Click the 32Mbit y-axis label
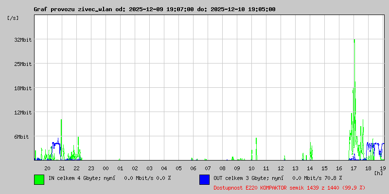Image resolution: width=389 pixels, height=194 pixels. [23, 40]
